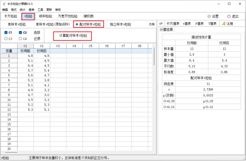246x161 pixels.
Task: Click the 选择 button
Action: pyautogui.click(x=37, y=33)
